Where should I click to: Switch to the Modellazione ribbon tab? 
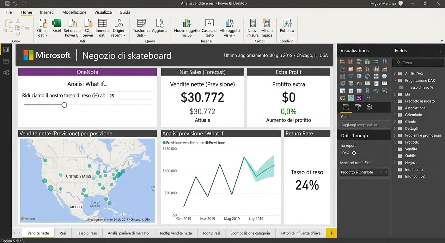pos(74,12)
